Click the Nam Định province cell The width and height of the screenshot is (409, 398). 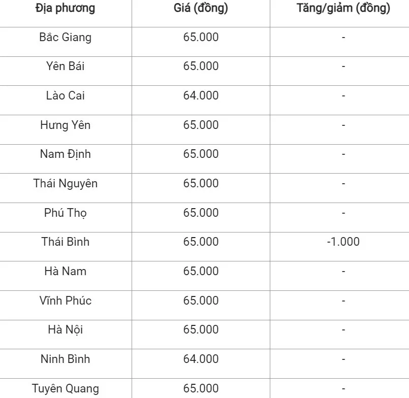[66, 154]
